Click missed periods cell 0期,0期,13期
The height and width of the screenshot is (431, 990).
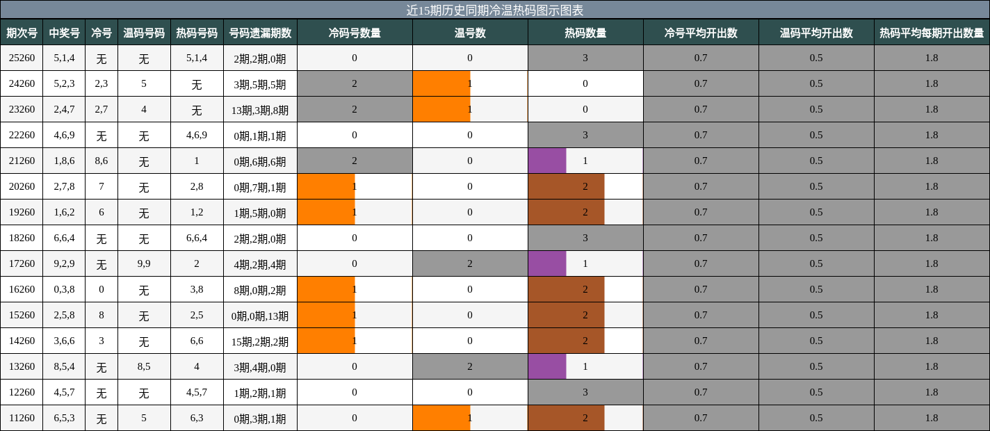260,316
